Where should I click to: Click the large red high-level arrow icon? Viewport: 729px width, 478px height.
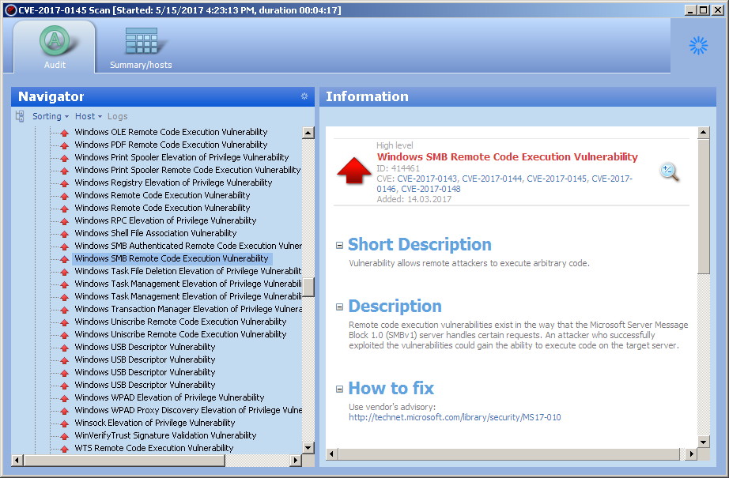[354, 171]
